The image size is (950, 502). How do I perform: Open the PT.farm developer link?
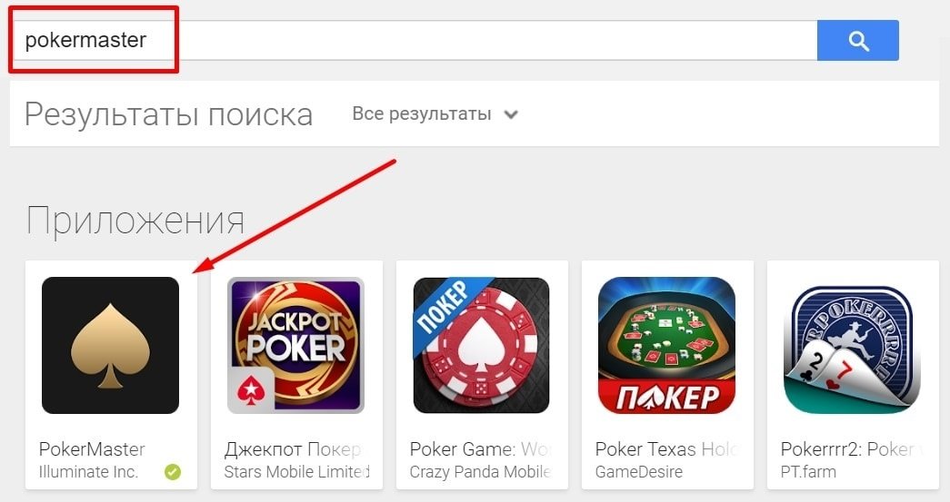(808, 472)
